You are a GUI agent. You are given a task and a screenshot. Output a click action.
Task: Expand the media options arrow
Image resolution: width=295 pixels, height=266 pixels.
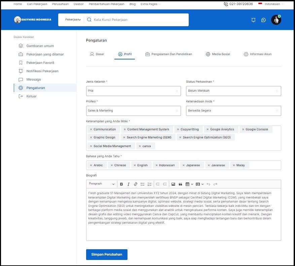[x=202, y=184]
